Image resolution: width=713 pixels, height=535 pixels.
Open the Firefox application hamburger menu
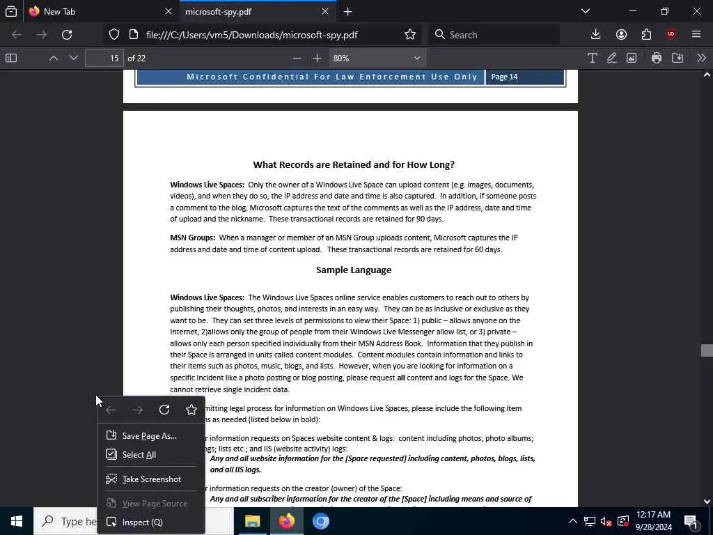[x=696, y=35]
